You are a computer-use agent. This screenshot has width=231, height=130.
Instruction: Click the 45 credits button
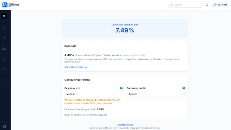220,5
